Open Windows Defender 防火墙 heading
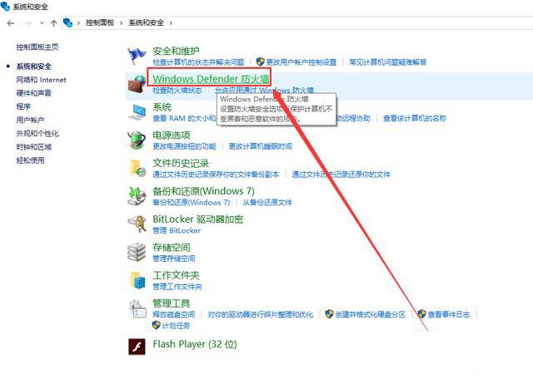The height and width of the screenshot is (379, 533). [x=211, y=79]
